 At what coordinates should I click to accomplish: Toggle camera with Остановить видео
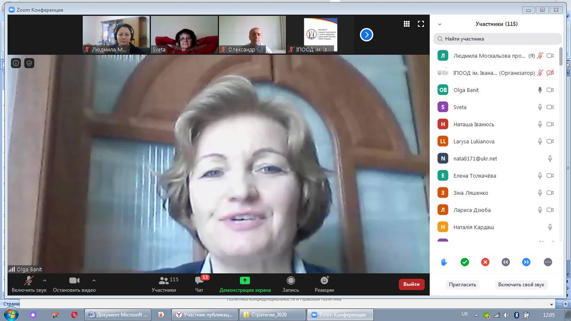click(x=74, y=284)
